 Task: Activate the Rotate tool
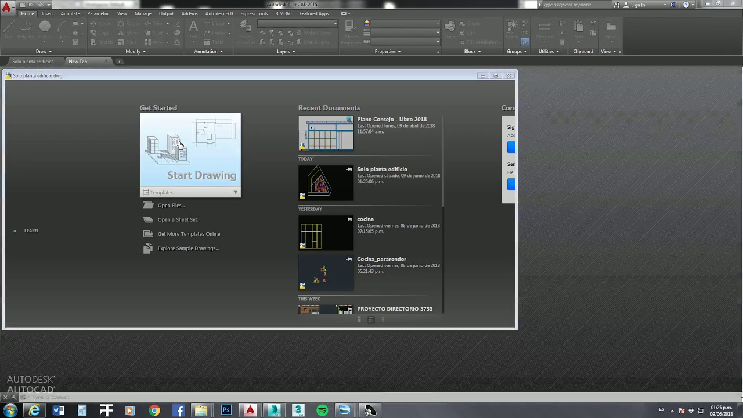point(128,24)
